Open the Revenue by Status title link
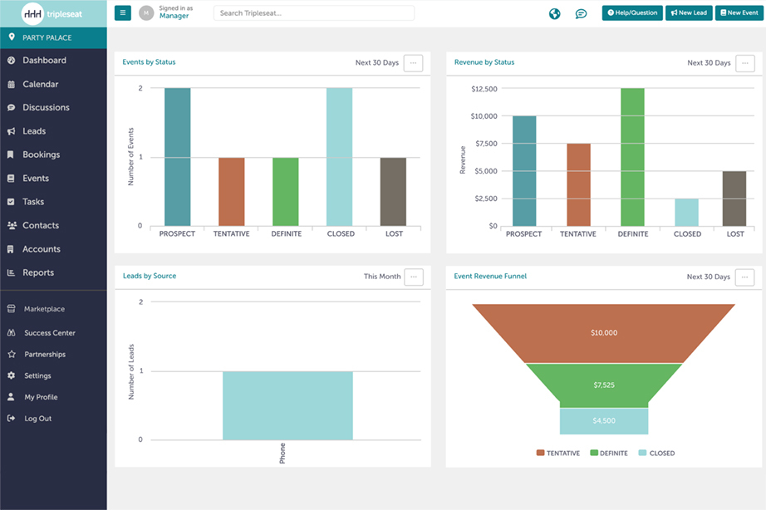Image resolution: width=766 pixels, height=510 pixels. click(484, 62)
